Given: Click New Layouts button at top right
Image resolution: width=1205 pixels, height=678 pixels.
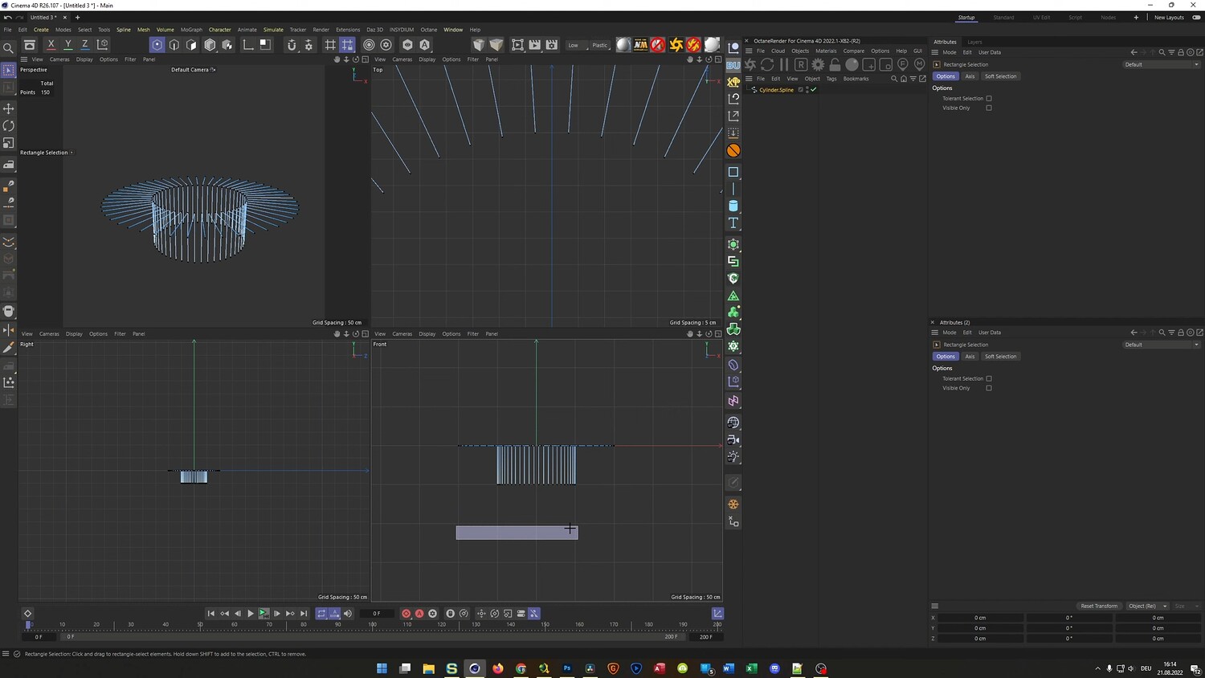Looking at the screenshot, I should (1169, 18).
